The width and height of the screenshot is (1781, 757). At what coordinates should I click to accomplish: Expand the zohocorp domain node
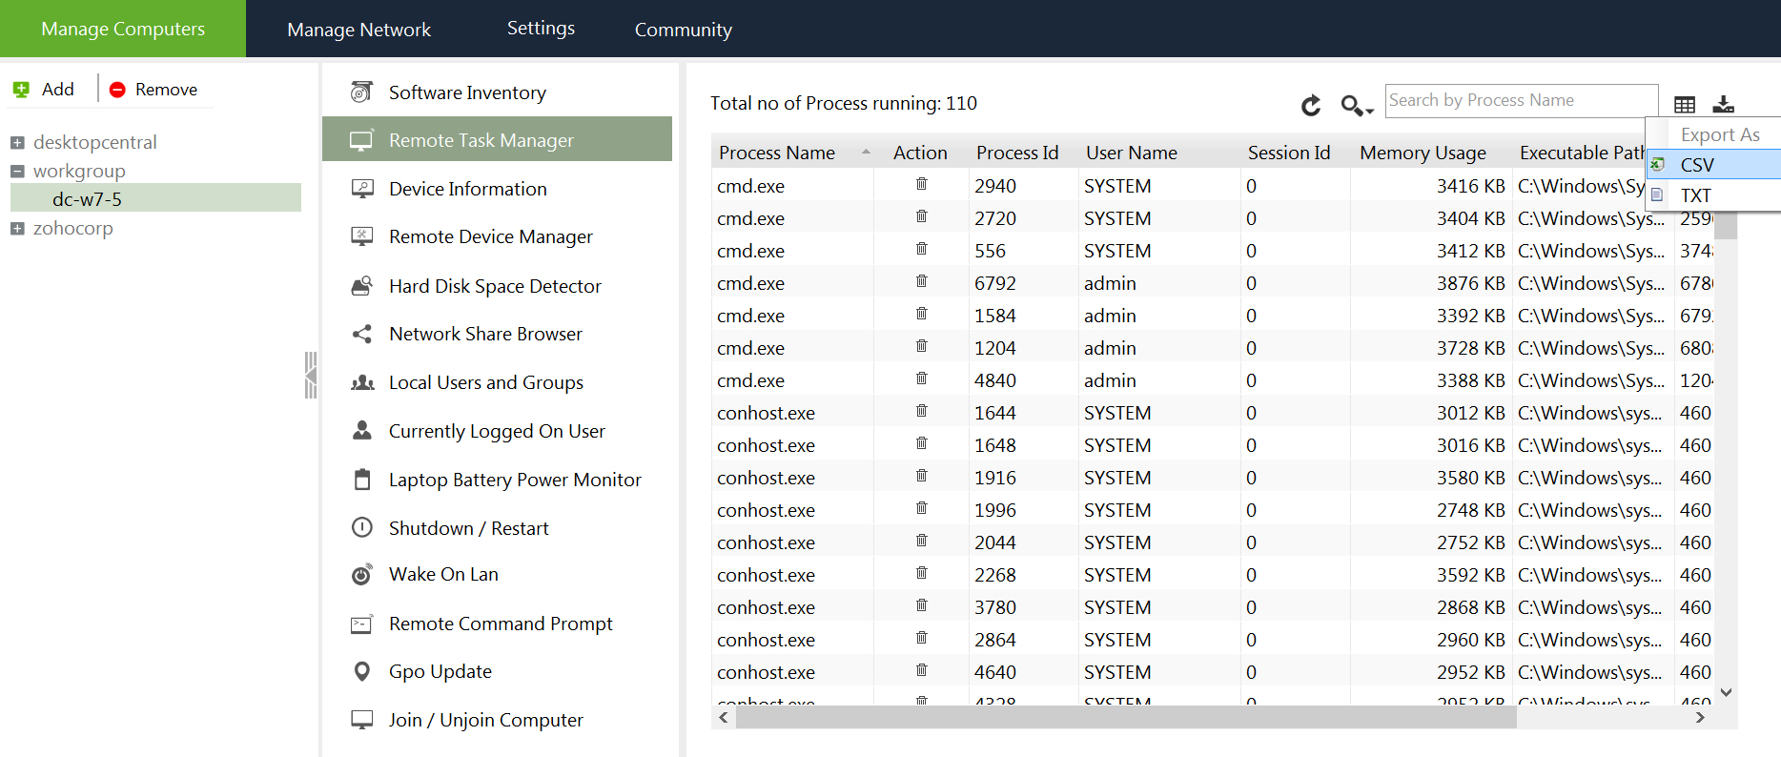click(x=17, y=229)
